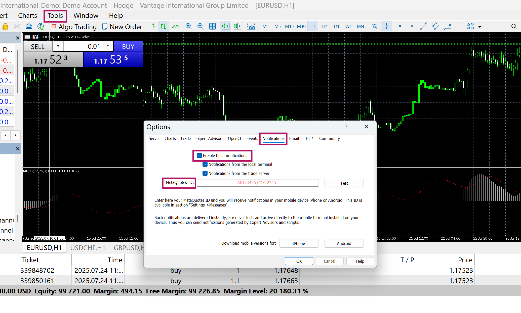Uncheck Notifications from the trade server
The width and height of the screenshot is (521, 313).
coord(205,173)
